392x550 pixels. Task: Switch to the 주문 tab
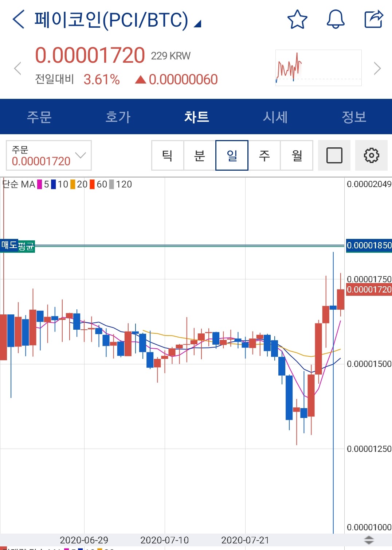[39, 117]
